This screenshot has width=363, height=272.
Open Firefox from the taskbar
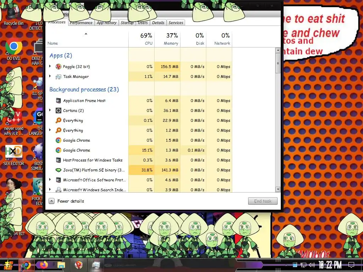click(44, 265)
